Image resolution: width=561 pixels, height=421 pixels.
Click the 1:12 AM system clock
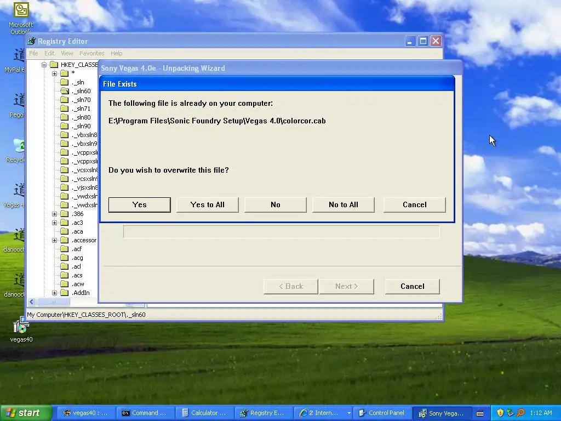pos(541,413)
